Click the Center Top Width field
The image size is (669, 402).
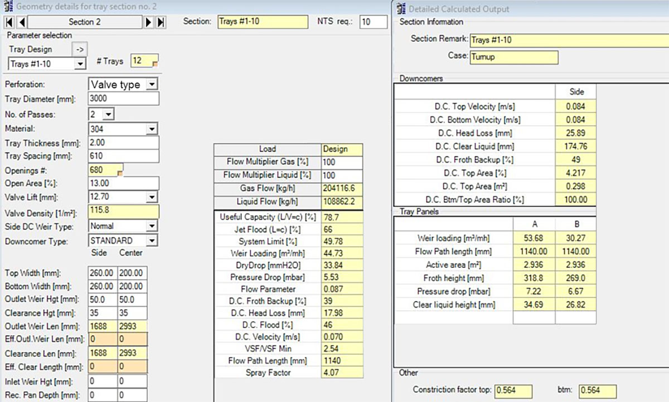[x=132, y=273]
